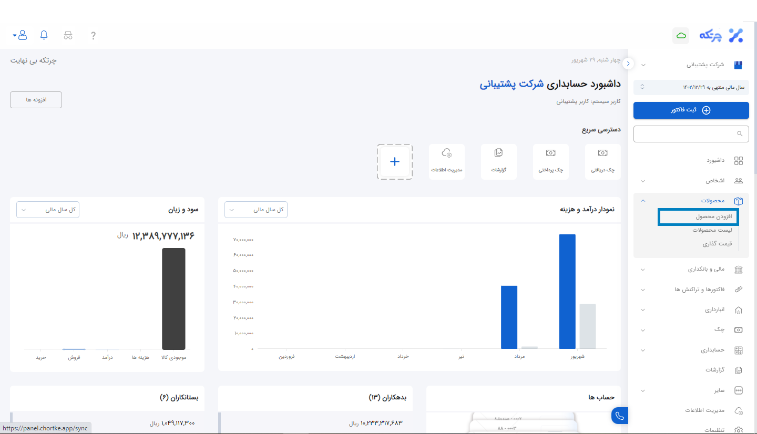Viewport: 757px width, 434px height.
Task: Click the افزونه ها button
Action: (x=36, y=100)
